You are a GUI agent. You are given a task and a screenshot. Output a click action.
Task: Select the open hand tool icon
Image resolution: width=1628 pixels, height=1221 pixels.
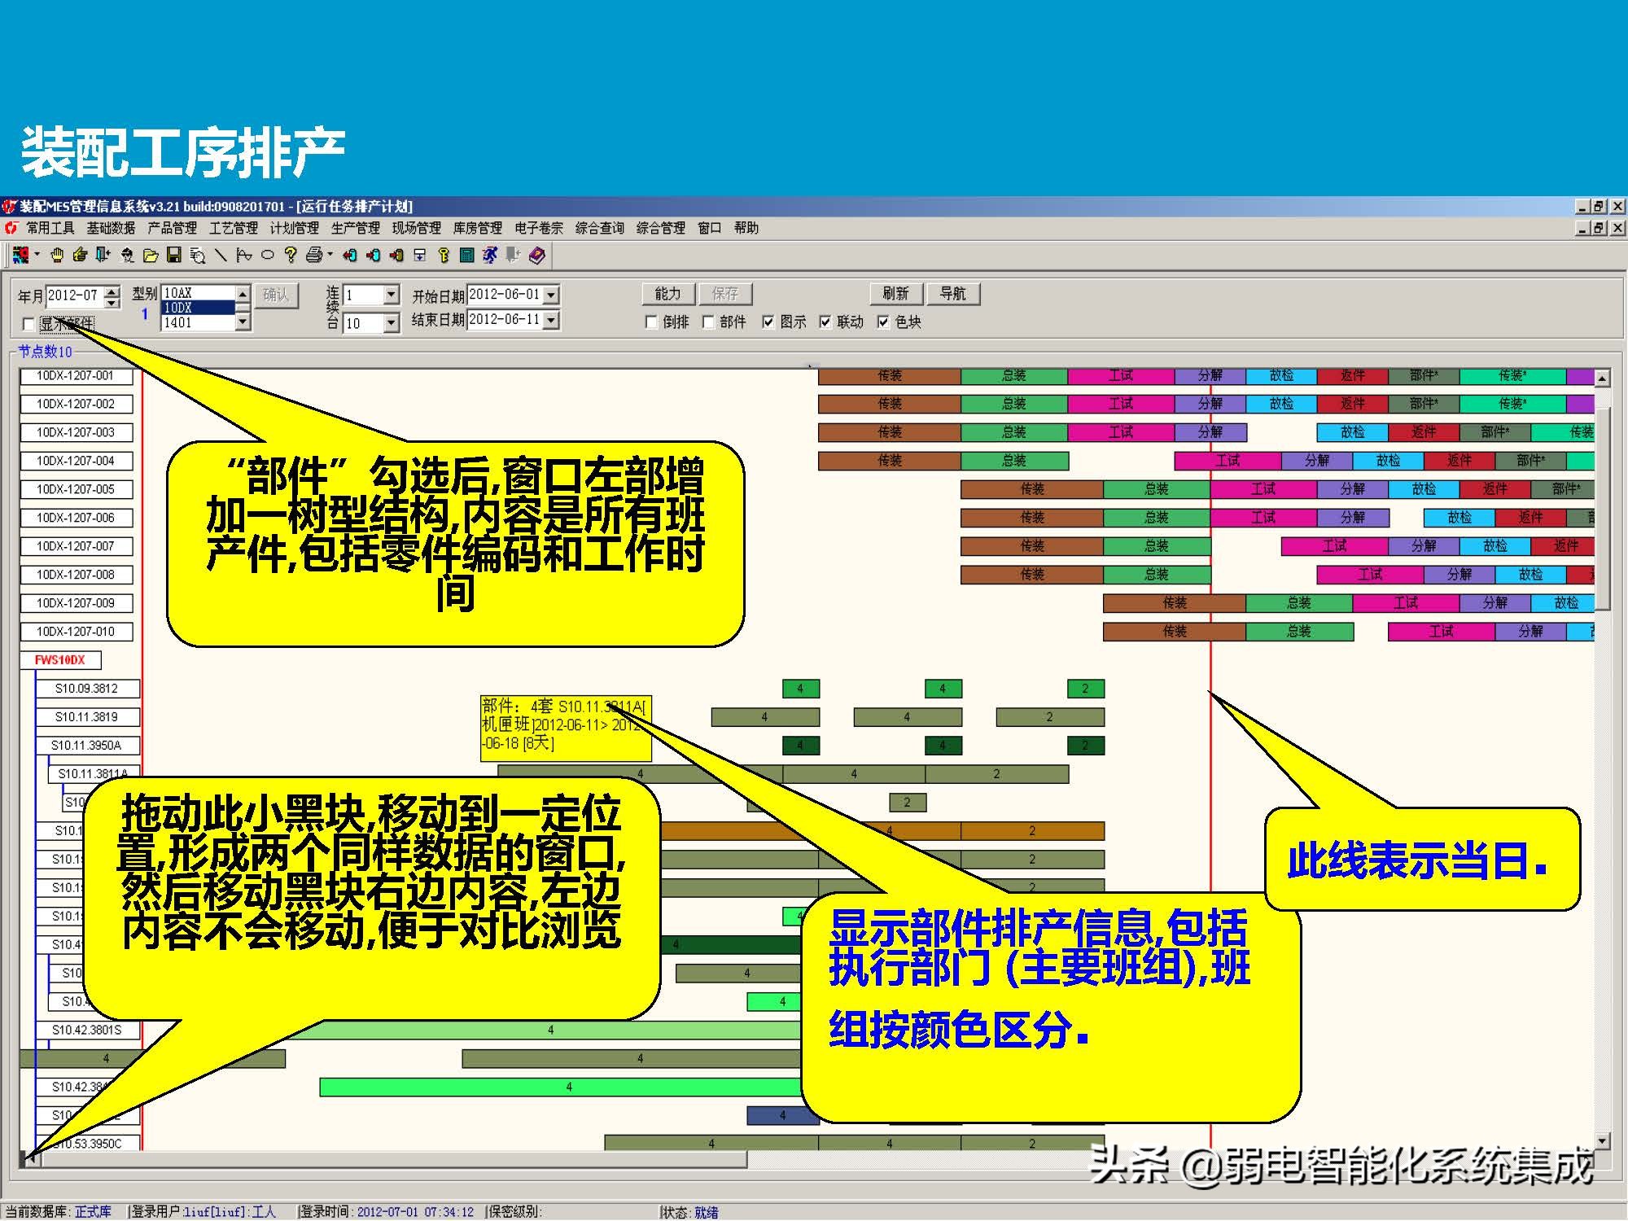57,256
